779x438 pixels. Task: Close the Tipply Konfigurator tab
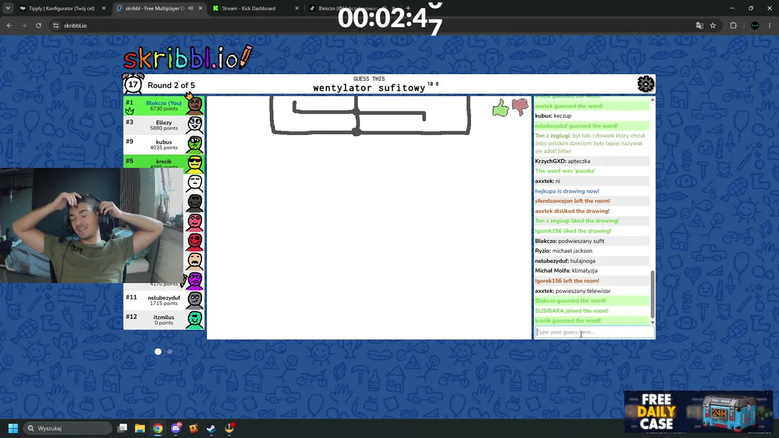pos(103,9)
